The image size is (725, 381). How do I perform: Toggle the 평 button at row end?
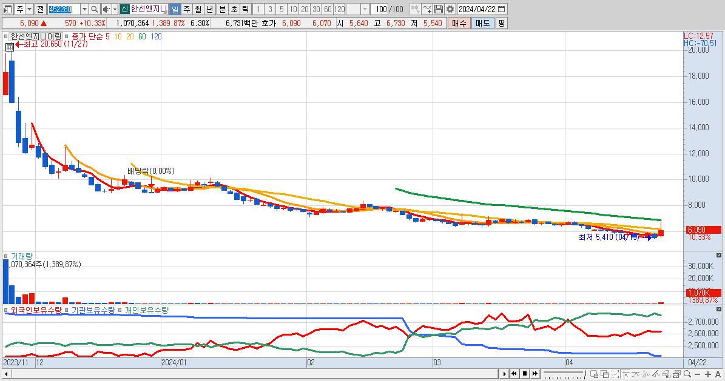click(501, 23)
